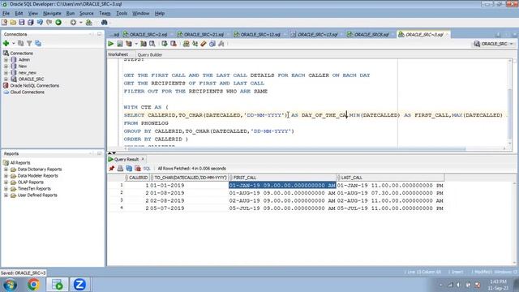Click the CALLERID column header
This screenshot has width=519, height=292.
tap(137, 178)
